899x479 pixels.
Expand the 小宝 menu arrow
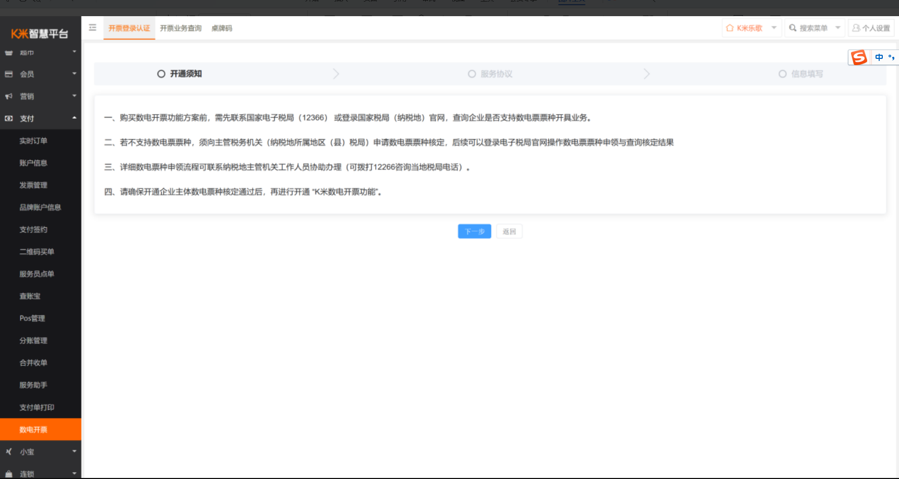pyautogui.click(x=74, y=451)
